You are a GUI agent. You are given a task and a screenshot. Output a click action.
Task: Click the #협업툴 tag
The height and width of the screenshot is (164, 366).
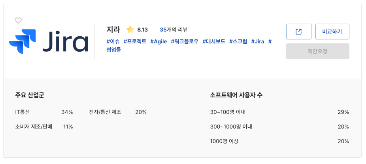click(114, 50)
